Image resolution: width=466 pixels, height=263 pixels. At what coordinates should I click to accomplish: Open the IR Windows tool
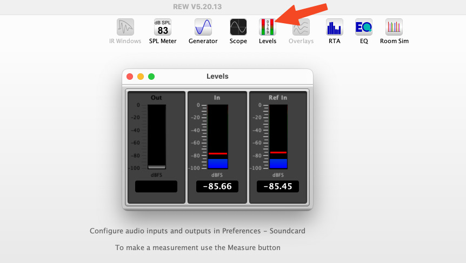click(x=125, y=31)
